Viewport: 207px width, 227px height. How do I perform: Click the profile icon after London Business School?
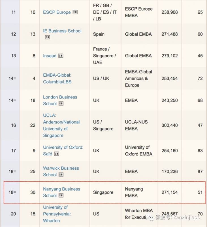(61, 104)
